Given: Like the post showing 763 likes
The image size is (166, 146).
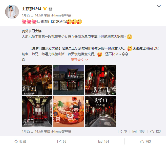Looking at the screenshot, I should tap(145, 141).
